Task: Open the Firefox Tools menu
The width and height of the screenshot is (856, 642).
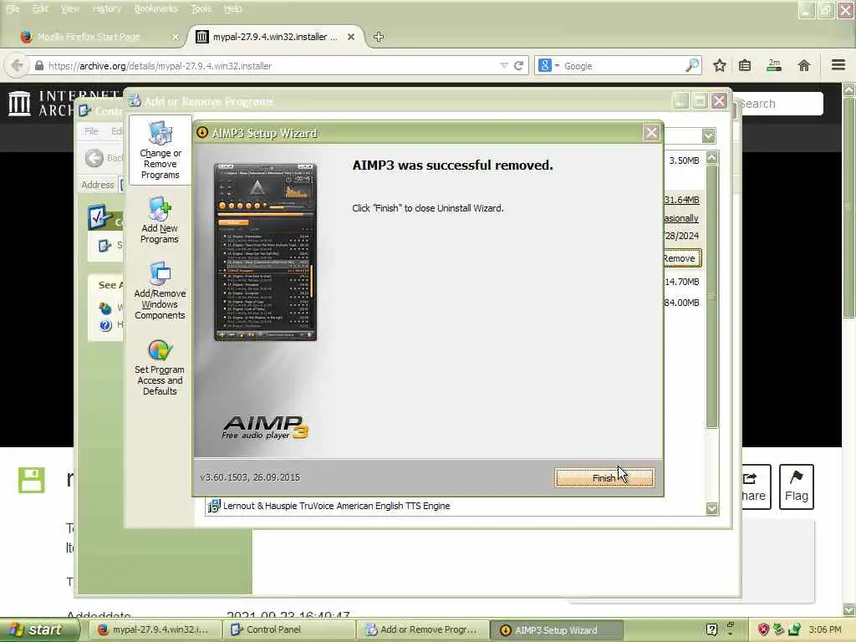Action: tap(201, 8)
